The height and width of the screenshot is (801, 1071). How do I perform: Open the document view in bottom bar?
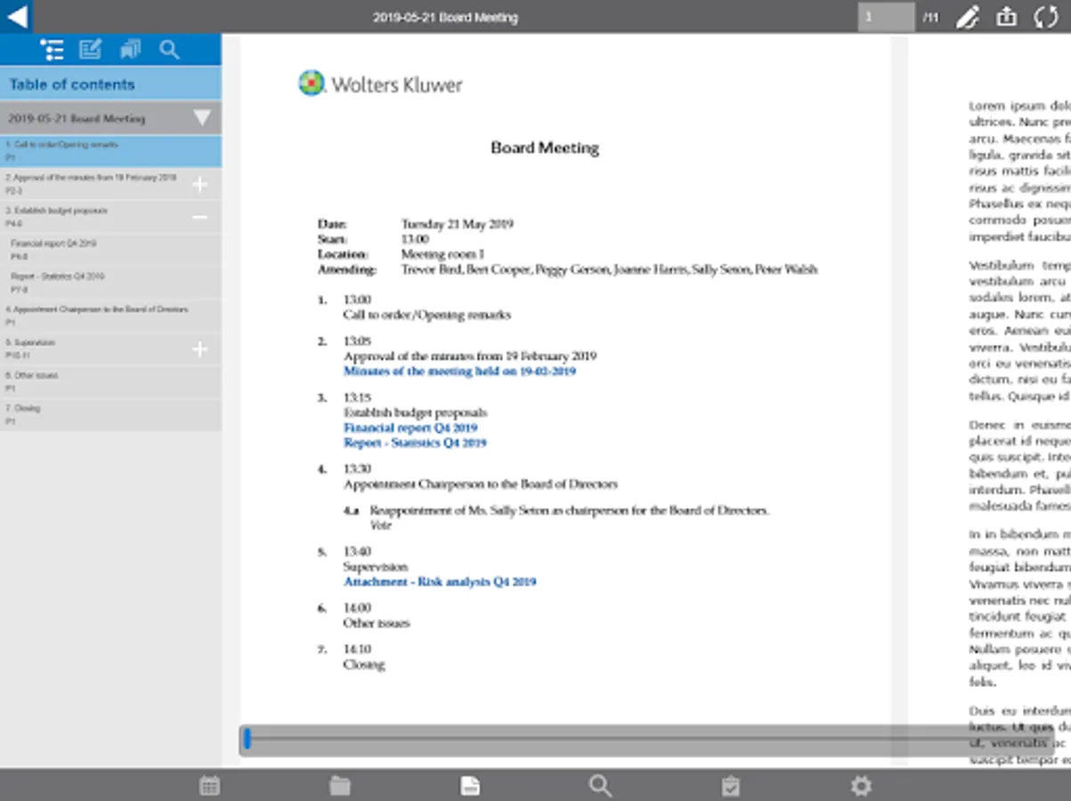pyautogui.click(x=470, y=785)
